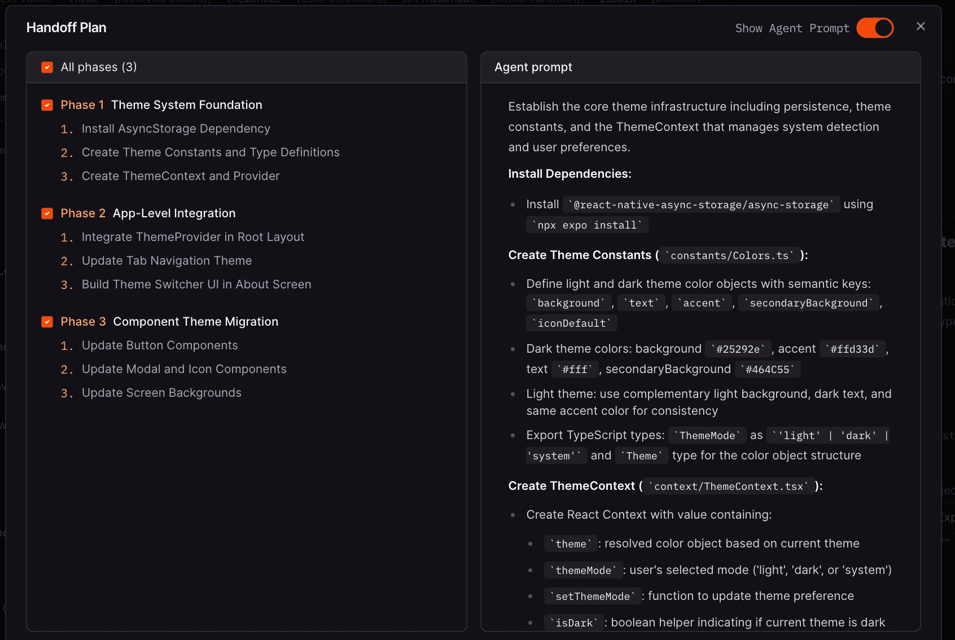
Task: Uncheck the Phase 2 checkbox
Action: click(x=47, y=213)
